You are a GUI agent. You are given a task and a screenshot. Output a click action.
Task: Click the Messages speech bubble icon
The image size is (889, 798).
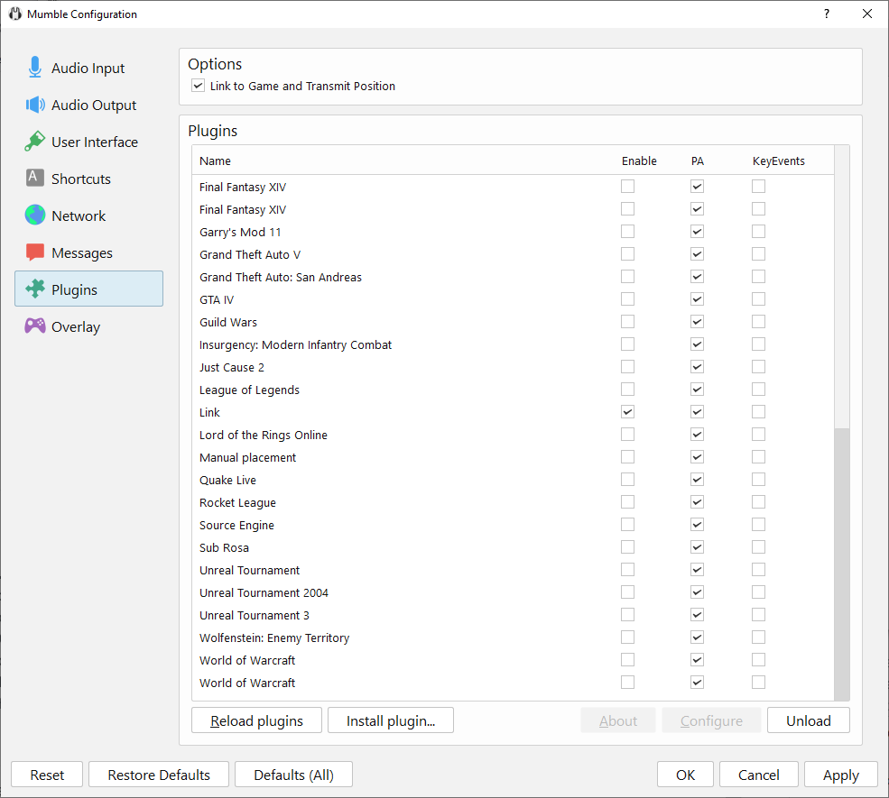pos(35,252)
